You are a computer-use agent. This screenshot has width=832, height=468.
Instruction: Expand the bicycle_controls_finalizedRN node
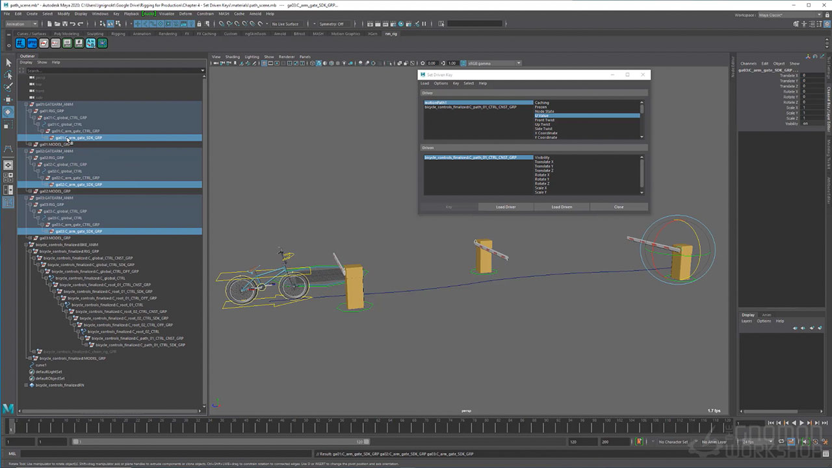(26, 385)
